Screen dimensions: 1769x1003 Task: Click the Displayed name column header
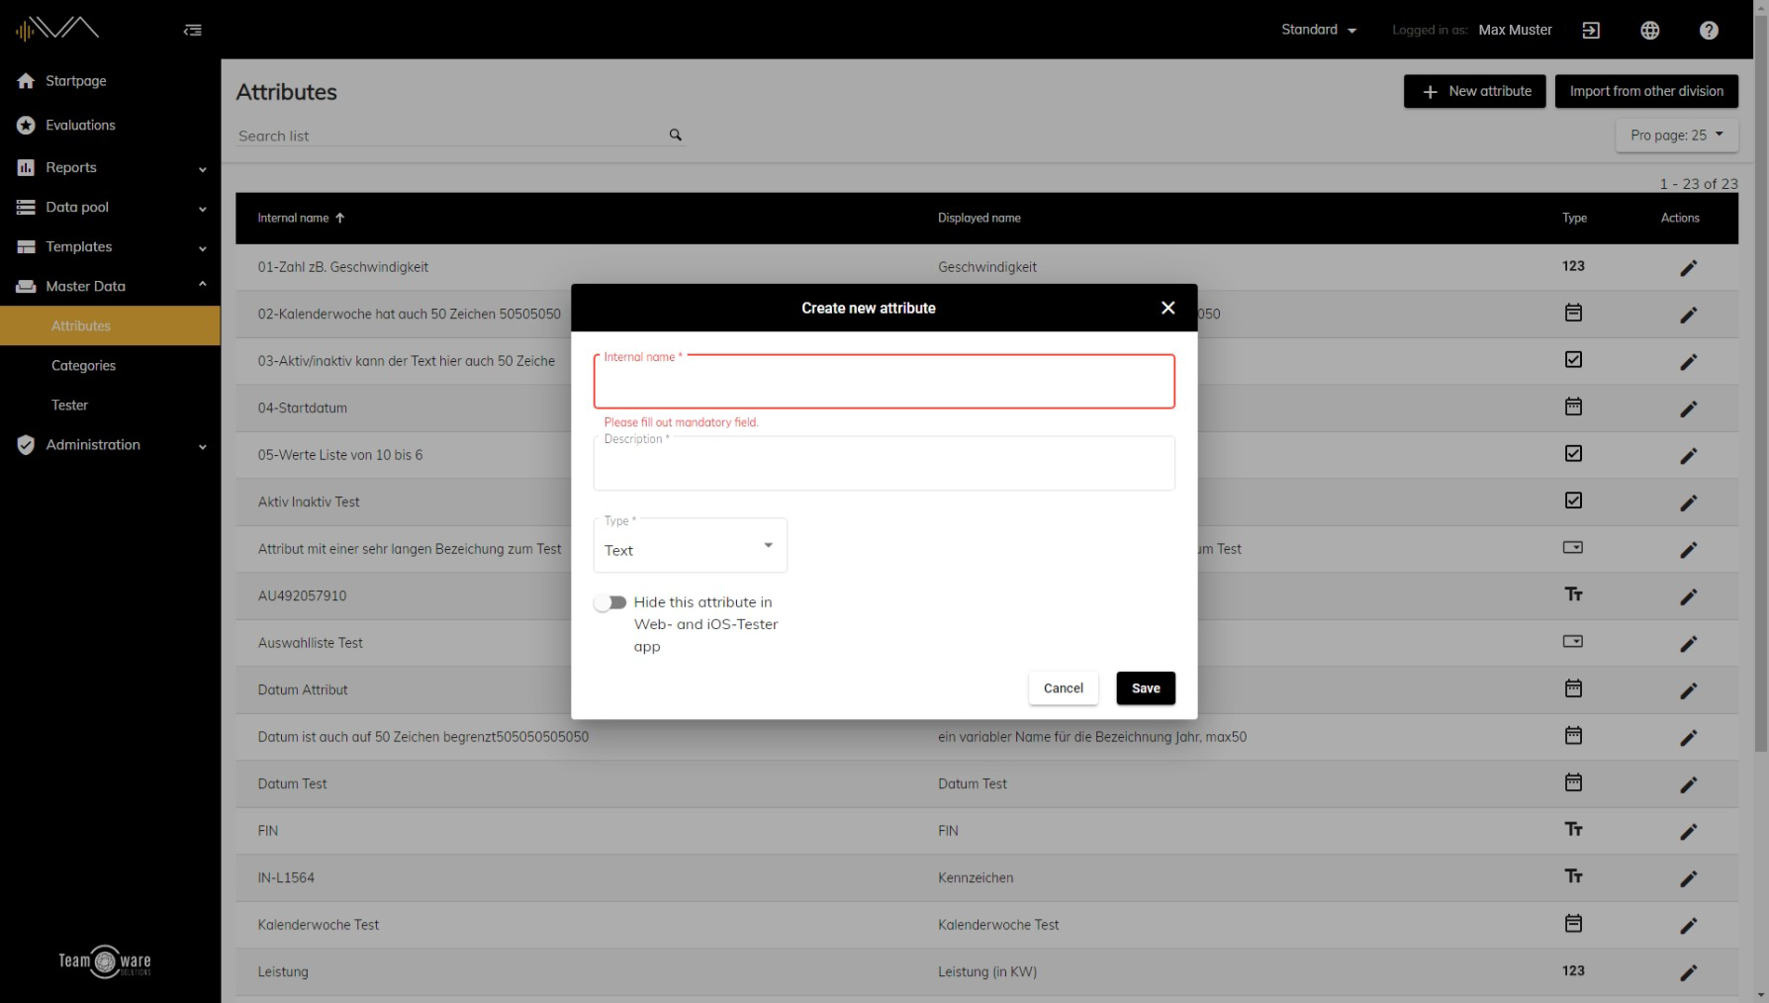click(978, 218)
